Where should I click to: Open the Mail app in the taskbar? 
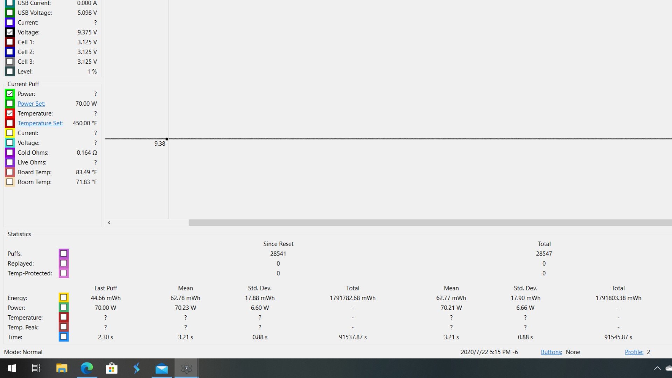(161, 368)
